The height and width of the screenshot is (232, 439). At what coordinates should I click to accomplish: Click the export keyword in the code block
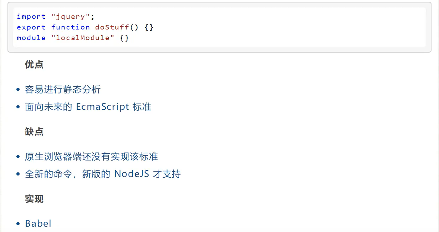coord(31,27)
